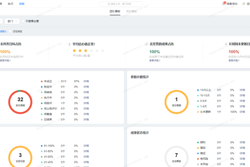
Task: Open 详情 for the 已结束 row
Action: [86, 119]
